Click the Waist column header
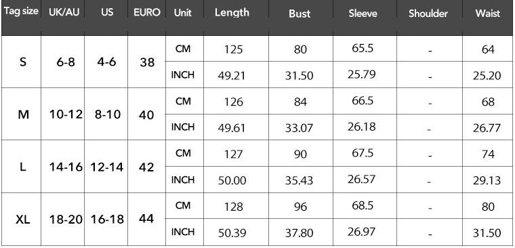Image resolution: width=515 pixels, height=248 pixels. [487, 14]
